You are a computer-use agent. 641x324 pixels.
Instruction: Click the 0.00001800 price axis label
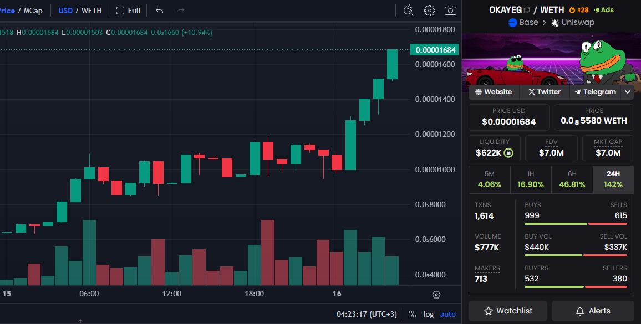[x=435, y=29]
